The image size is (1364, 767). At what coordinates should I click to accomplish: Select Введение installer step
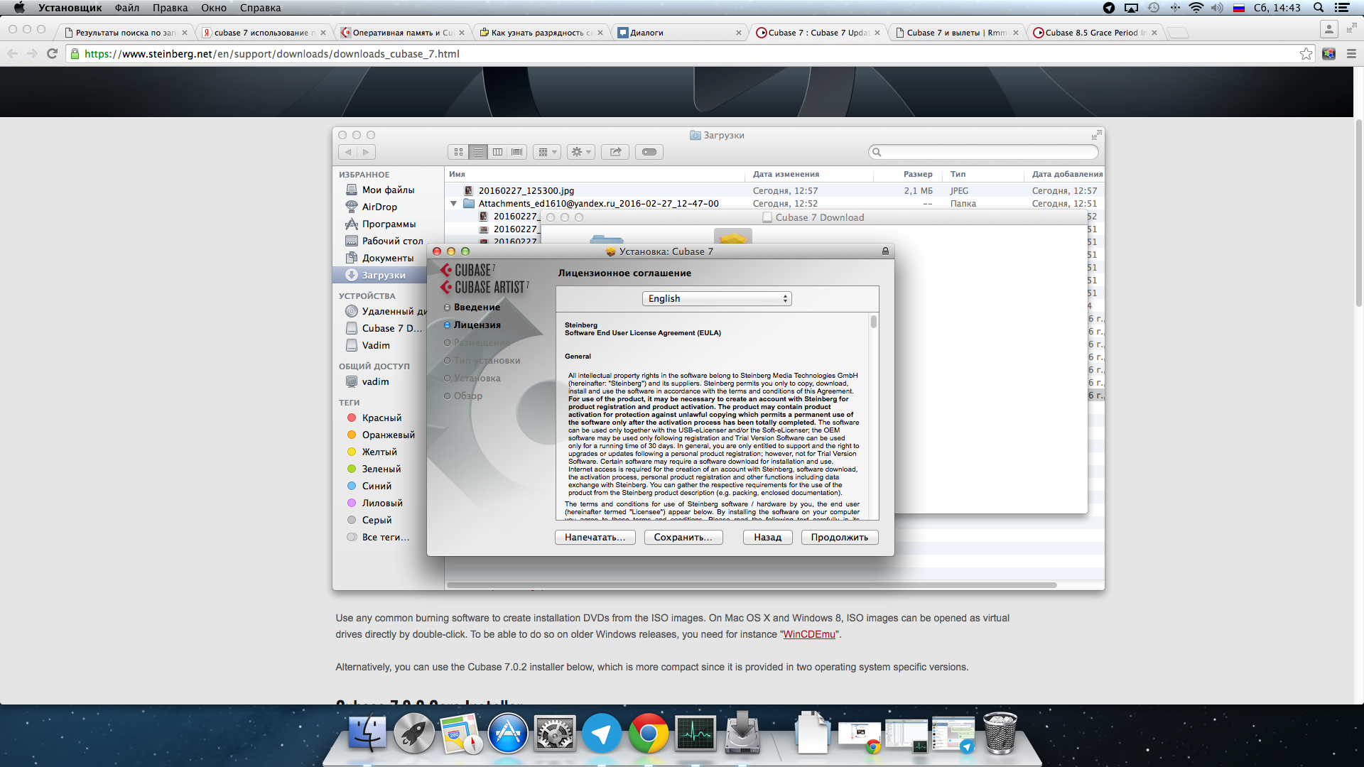[x=477, y=308]
